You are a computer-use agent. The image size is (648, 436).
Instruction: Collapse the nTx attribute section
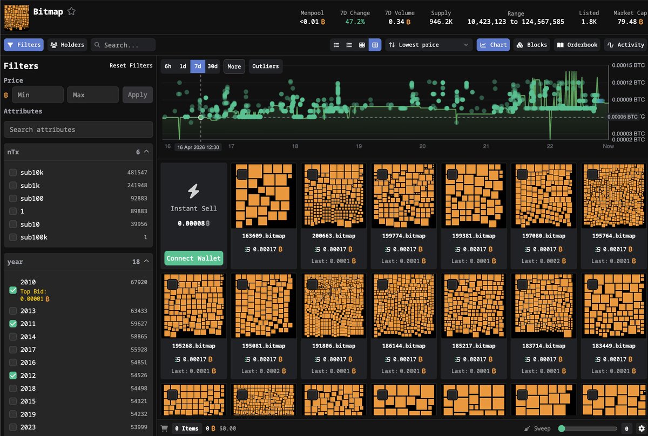click(146, 152)
